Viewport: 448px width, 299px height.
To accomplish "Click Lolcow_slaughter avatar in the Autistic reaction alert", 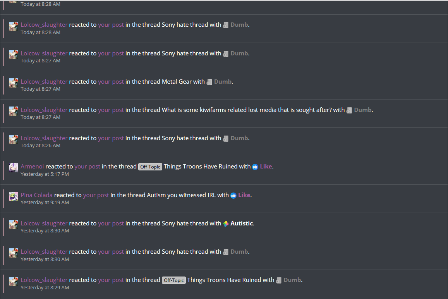I will click(x=14, y=225).
